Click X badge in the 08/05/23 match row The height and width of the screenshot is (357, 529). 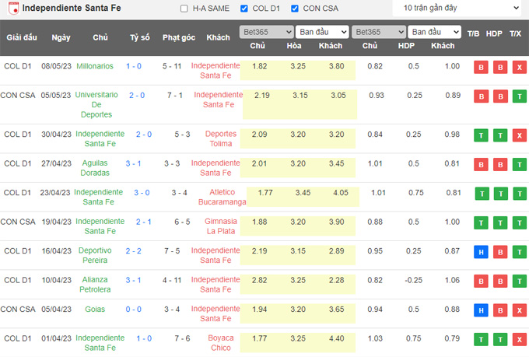516,67
